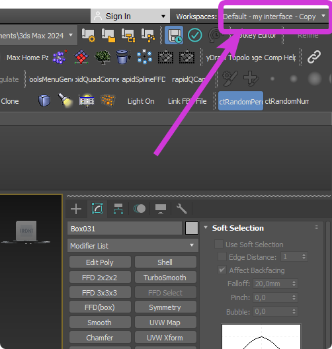Screen dimensions: 332x349
Task: Click the orange dotted grid icon
Action: (x=108, y=100)
